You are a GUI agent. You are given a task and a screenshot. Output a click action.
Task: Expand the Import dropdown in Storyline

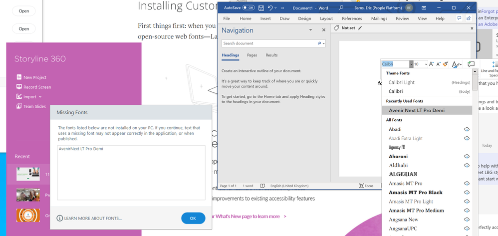pyautogui.click(x=40, y=97)
